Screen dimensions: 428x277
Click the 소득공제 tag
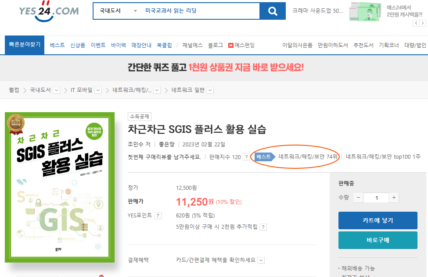(140, 117)
